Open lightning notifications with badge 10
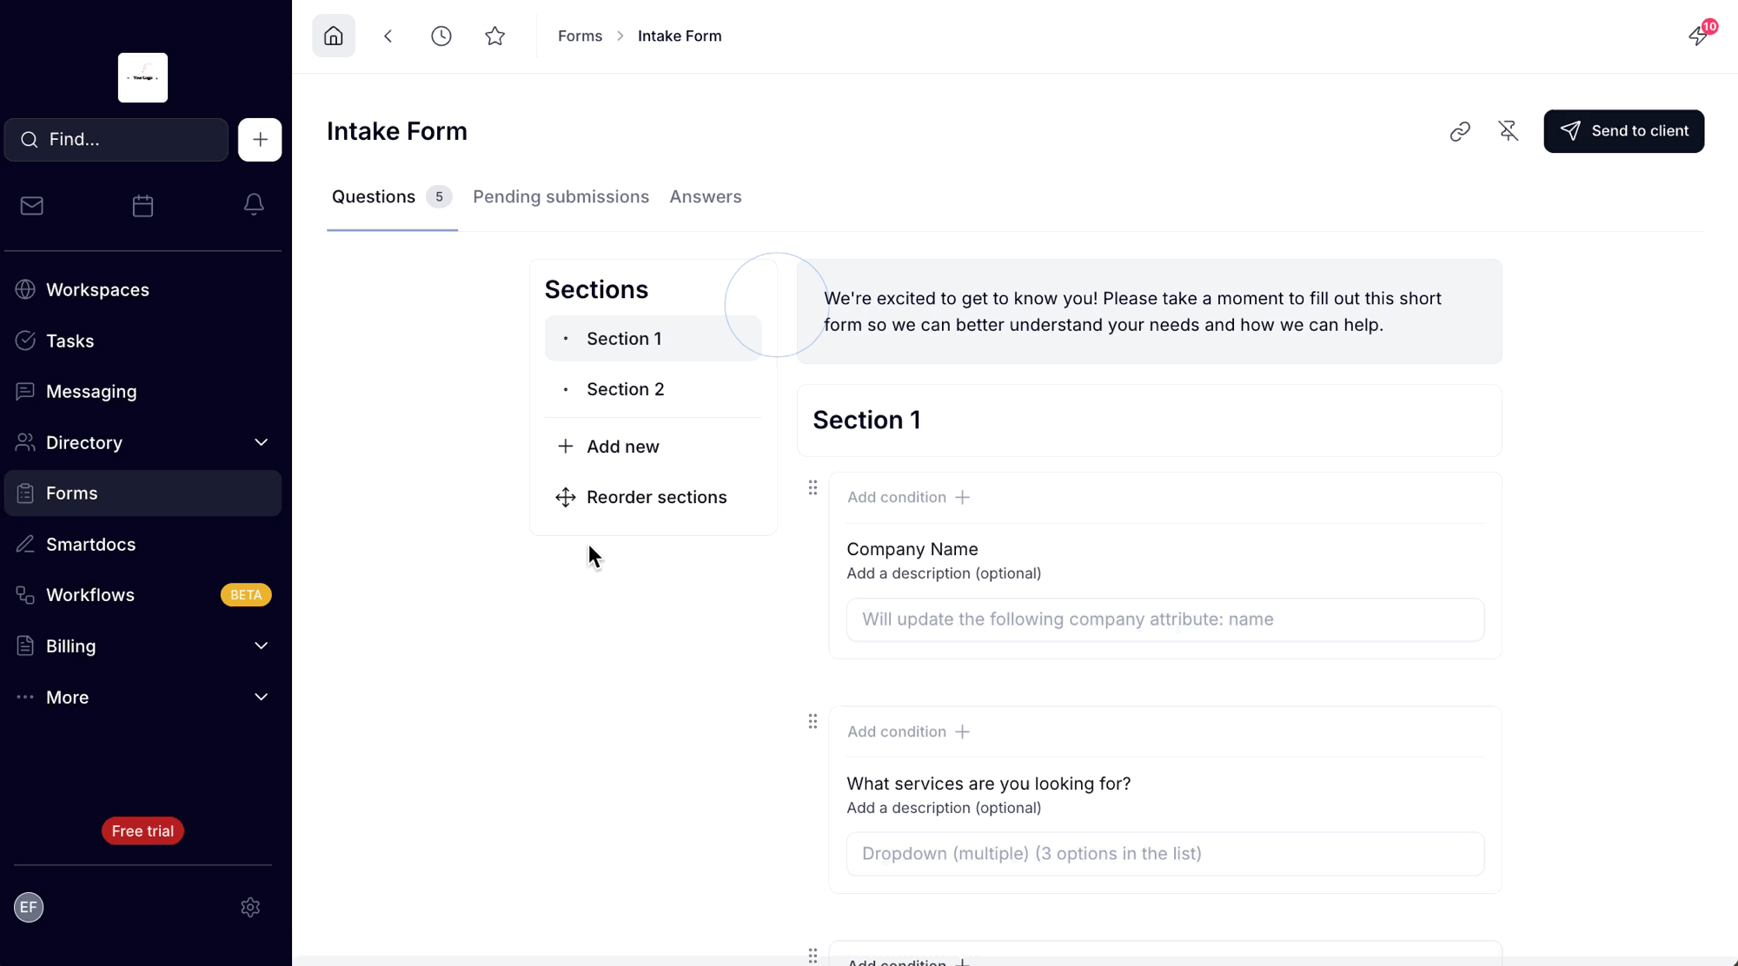This screenshot has width=1738, height=966. tap(1699, 36)
